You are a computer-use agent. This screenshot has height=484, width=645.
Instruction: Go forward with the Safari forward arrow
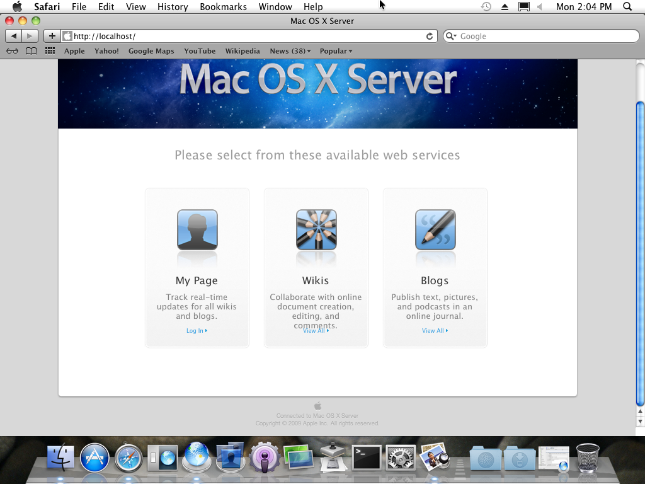point(30,36)
